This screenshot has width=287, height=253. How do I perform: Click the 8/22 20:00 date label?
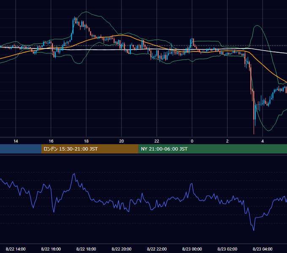point(122,249)
